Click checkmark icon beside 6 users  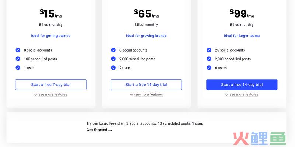[209, 68]
